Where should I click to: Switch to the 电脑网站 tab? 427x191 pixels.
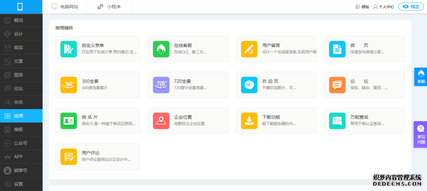coord(65,7)
